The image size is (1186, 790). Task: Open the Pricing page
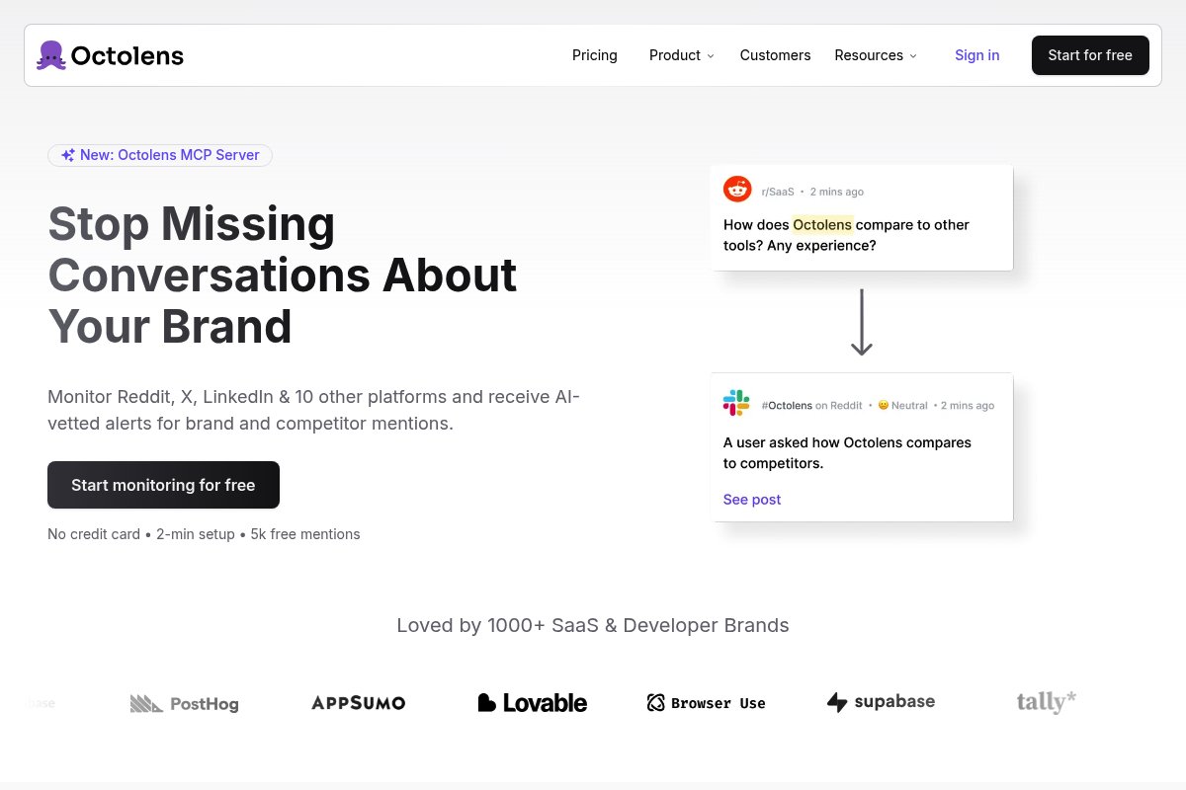point(594,55)
